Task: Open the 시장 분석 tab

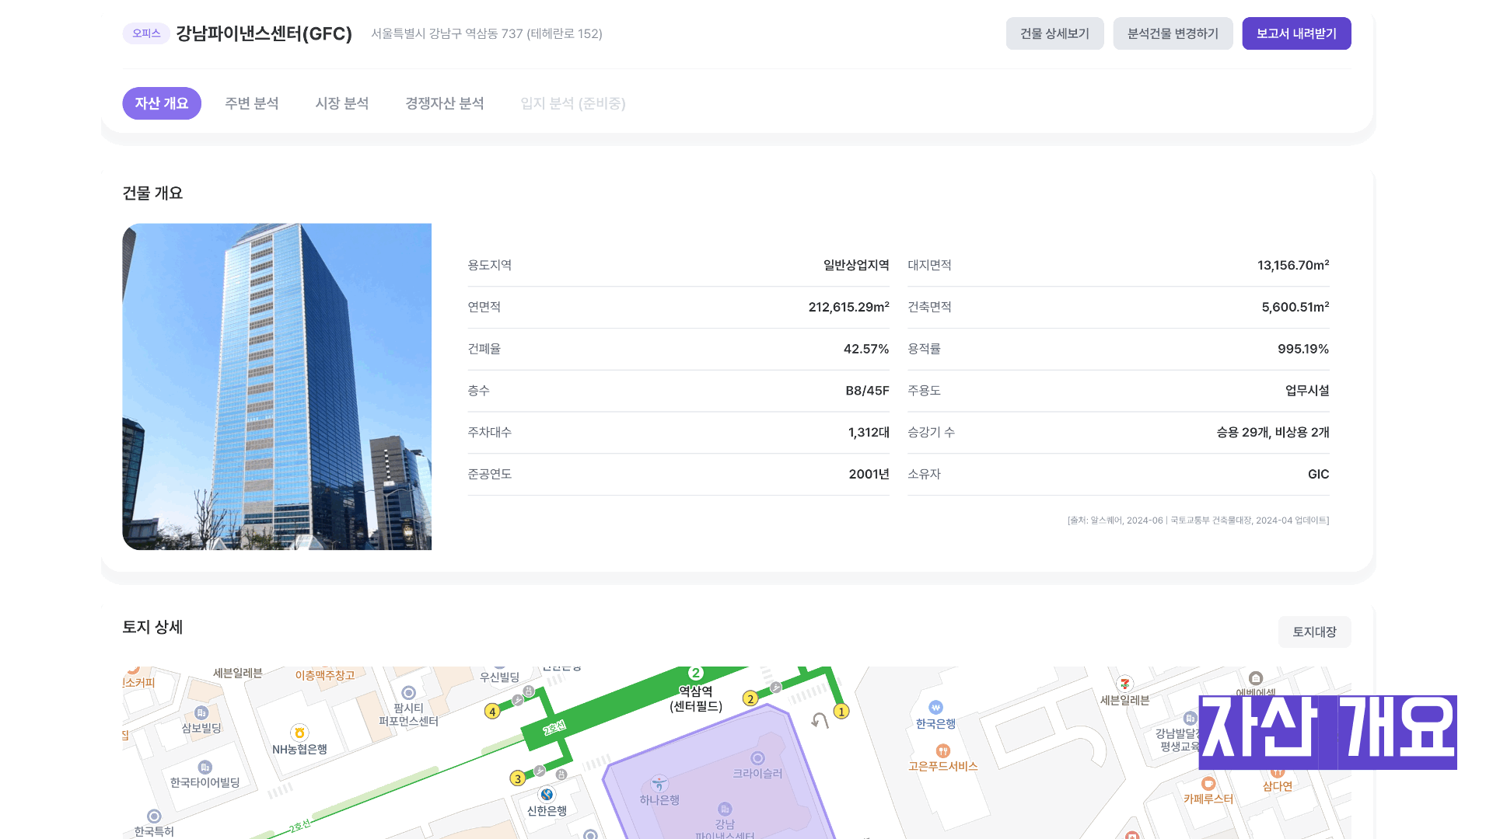Action: [x=341, y=103]
